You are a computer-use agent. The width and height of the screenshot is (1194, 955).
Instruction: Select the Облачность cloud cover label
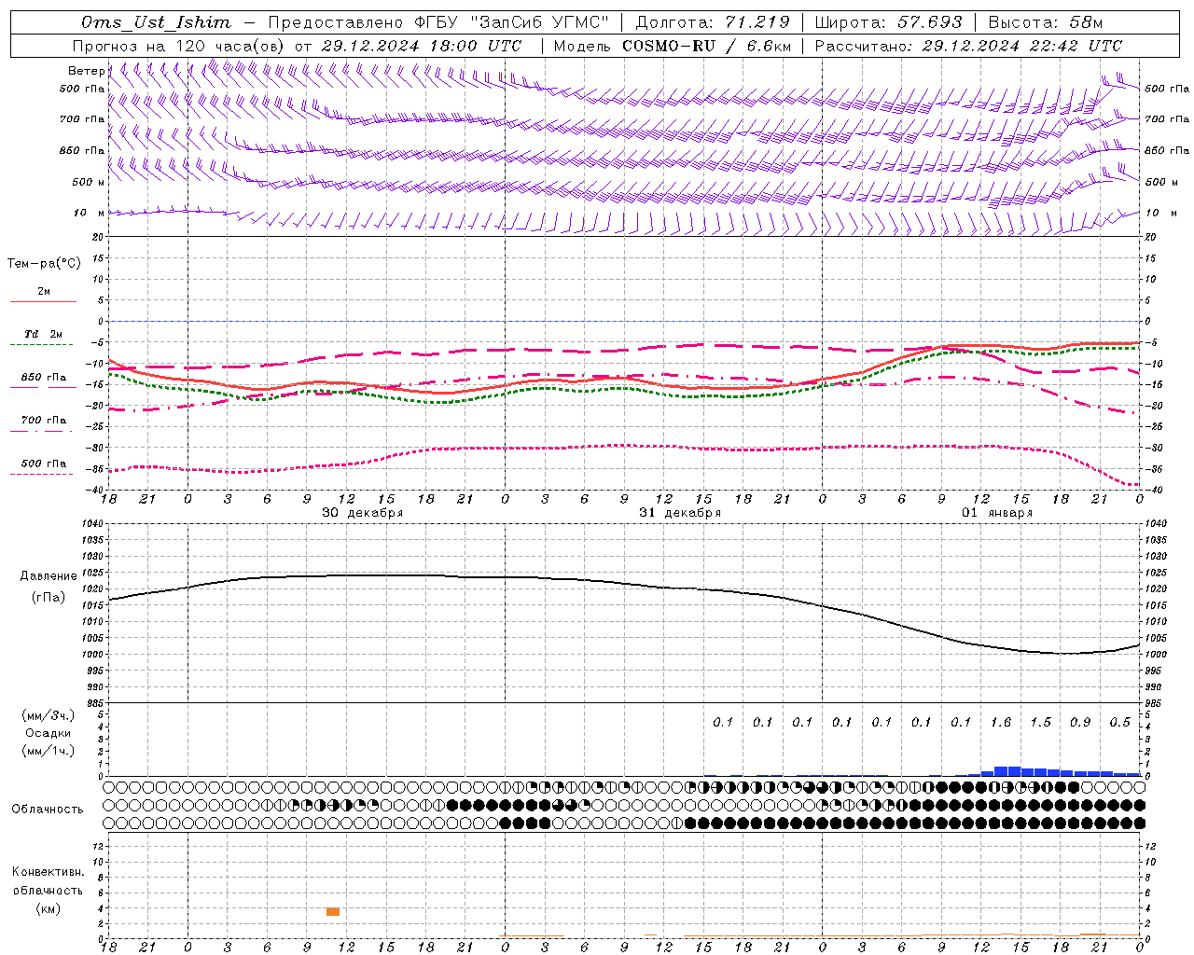[48, 810]
